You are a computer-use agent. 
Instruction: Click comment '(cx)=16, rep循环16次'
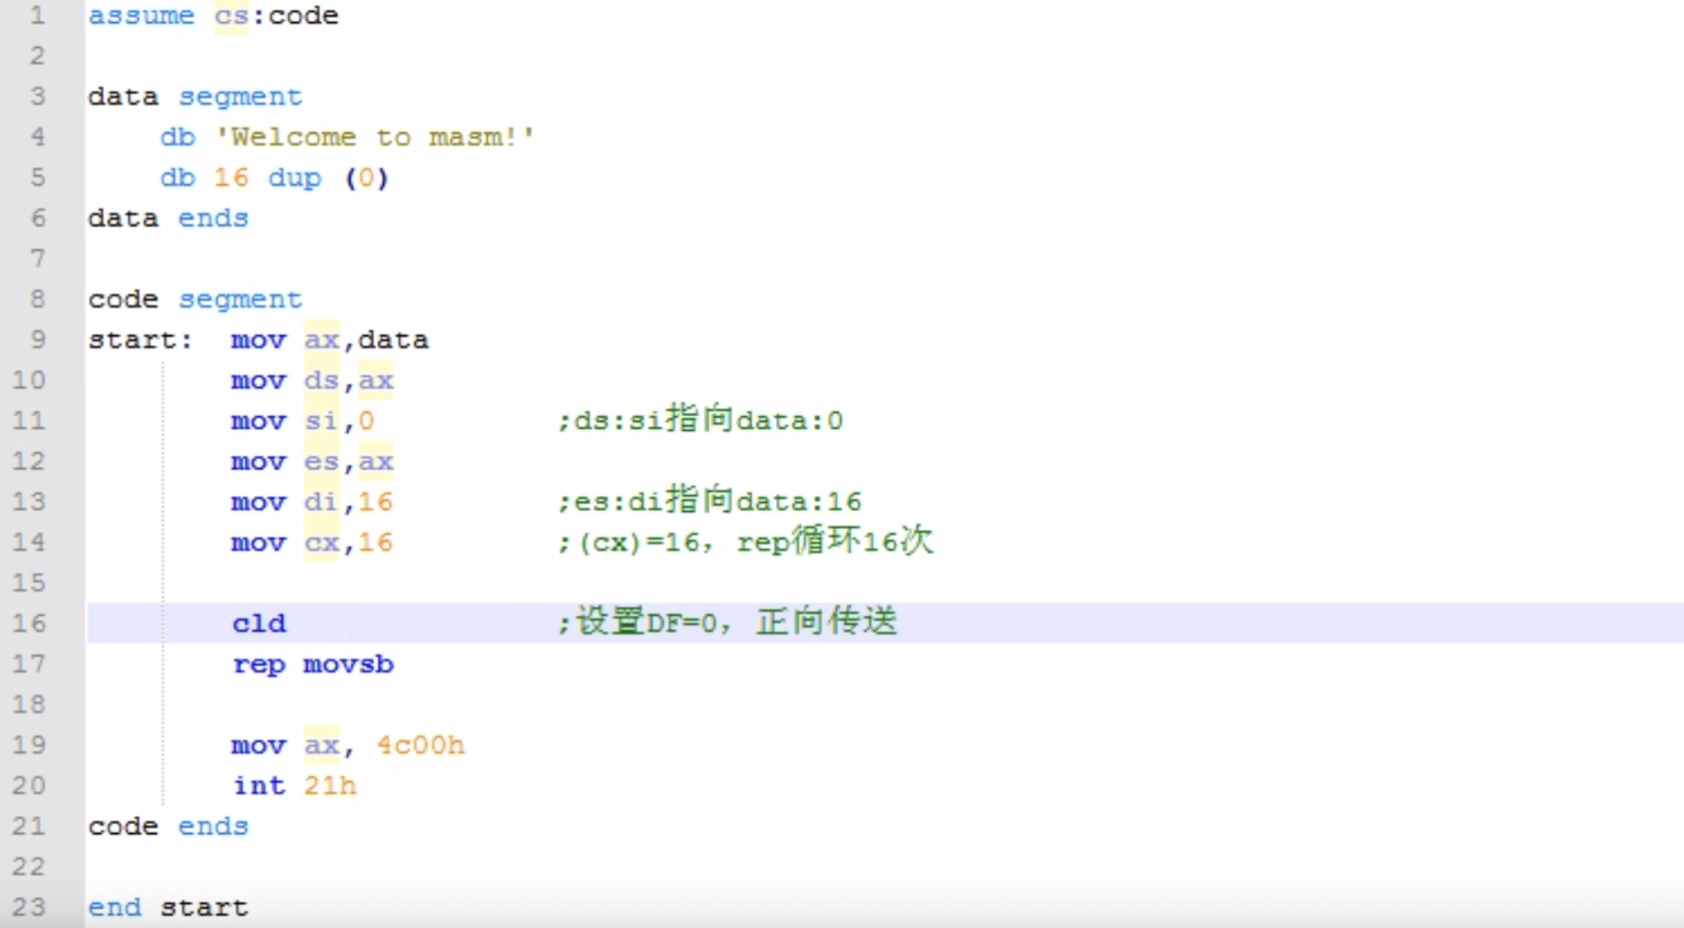click(x=756, y=542)
